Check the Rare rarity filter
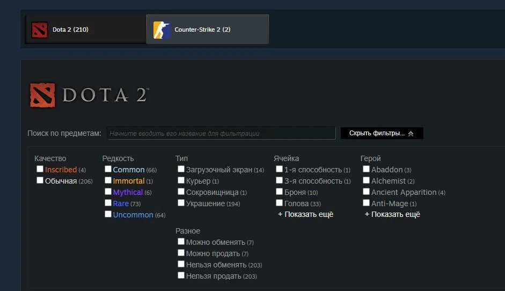The image size is (505, 291). click(108, 203)
